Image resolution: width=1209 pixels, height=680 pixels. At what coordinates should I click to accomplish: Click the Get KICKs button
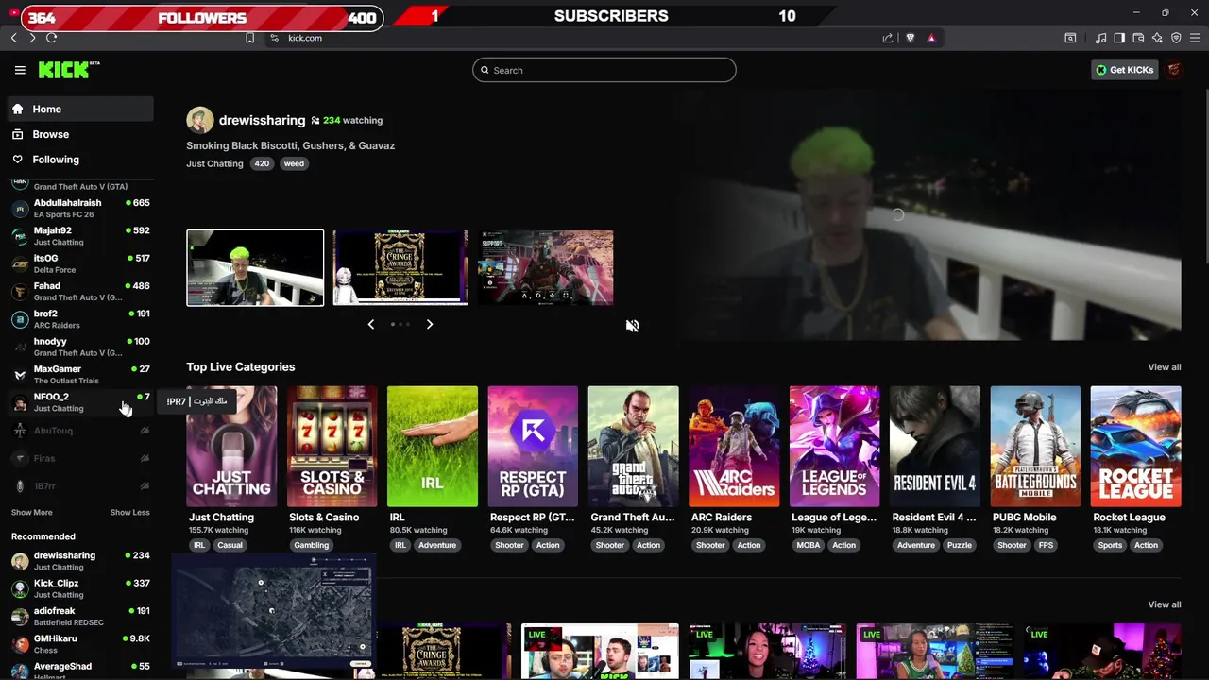tap(1124, 70)
